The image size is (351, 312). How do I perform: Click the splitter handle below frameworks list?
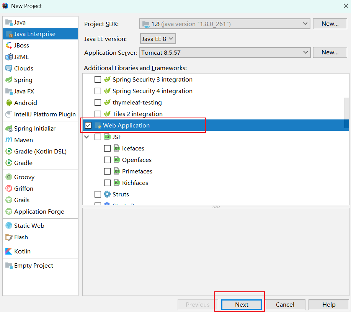(216, 207)
